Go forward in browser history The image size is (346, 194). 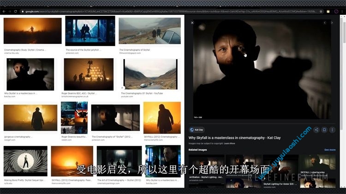[10, 12]
